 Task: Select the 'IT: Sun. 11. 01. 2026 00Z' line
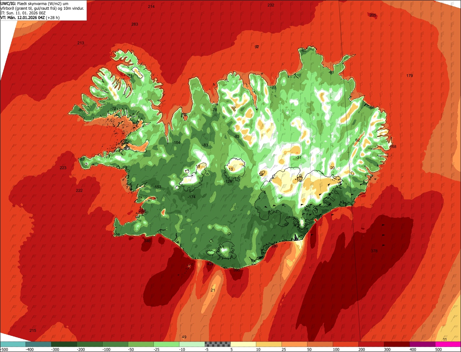tap(23, 13)
